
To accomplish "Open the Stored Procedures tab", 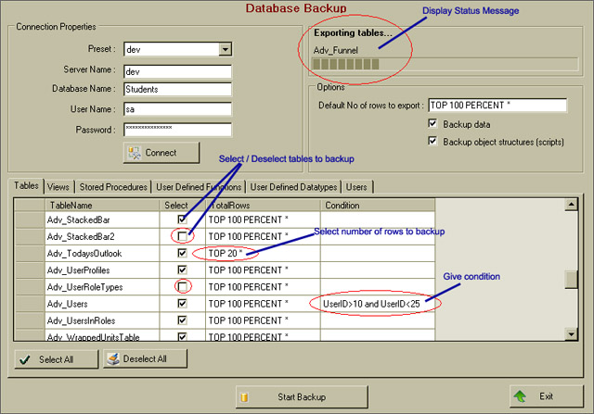I will (x=112, y=186).
